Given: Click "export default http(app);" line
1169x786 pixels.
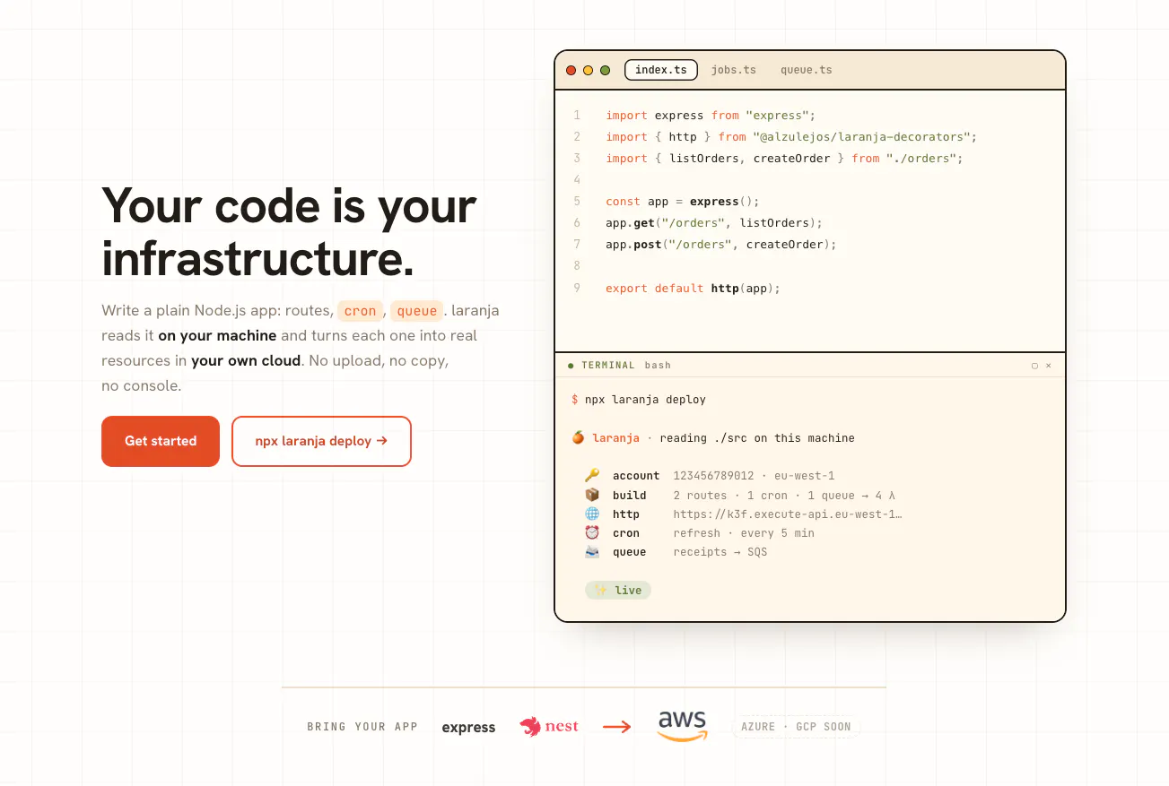Looking at the screenshot, I should pyautogui.click(x=694, y=289).
